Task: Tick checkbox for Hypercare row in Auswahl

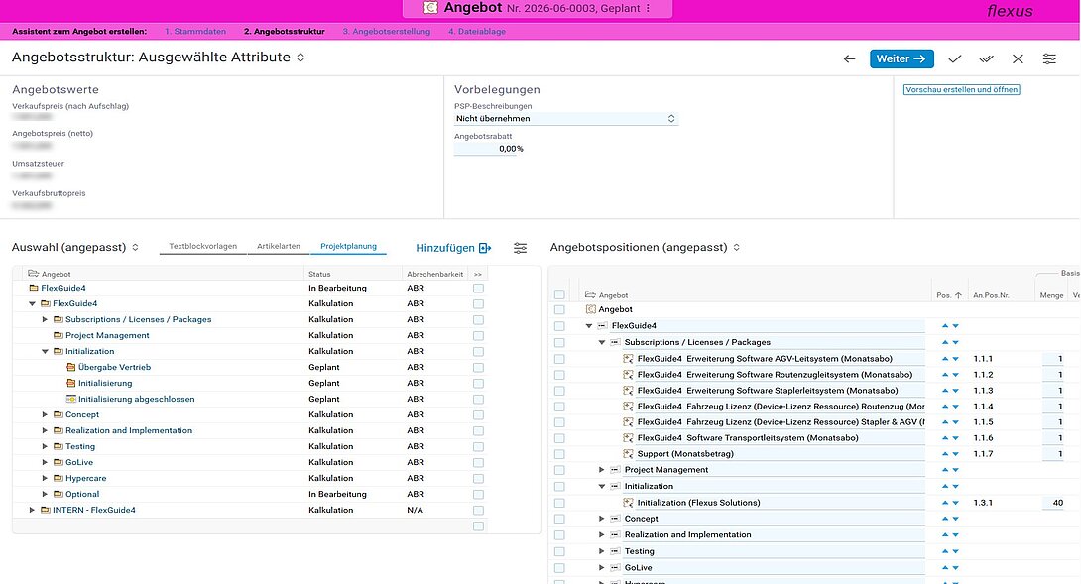Action: tap(478, 479)
